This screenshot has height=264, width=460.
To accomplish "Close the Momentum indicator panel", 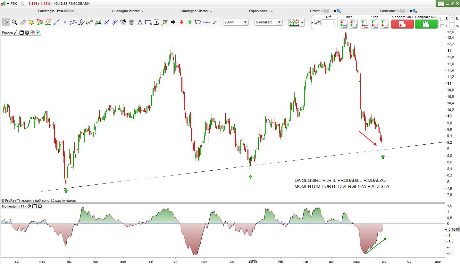I will [x=40, y=206].
